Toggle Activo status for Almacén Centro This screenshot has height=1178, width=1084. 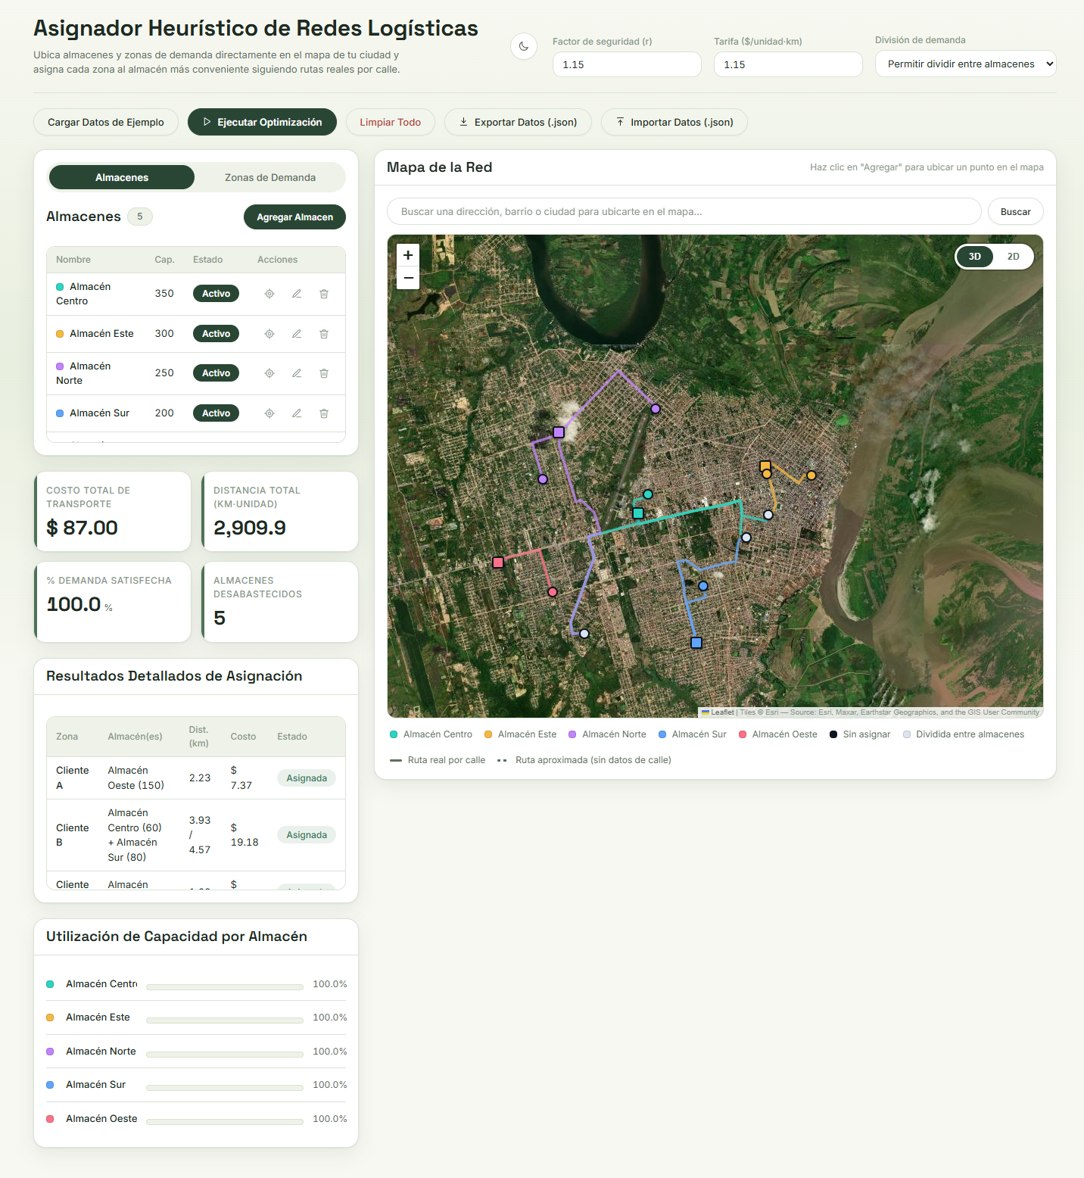pyautogui.click(x=216, y=294)
